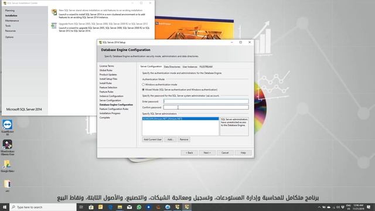Cancel the SQL Server setup
375x211 pixels.
click(x=225, y=152)
